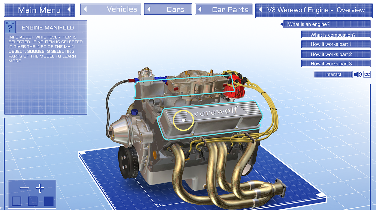The height and width of the screenshot is (210, 376).
Task: Click the INFO question mark icon
Action: click(10, 27)
